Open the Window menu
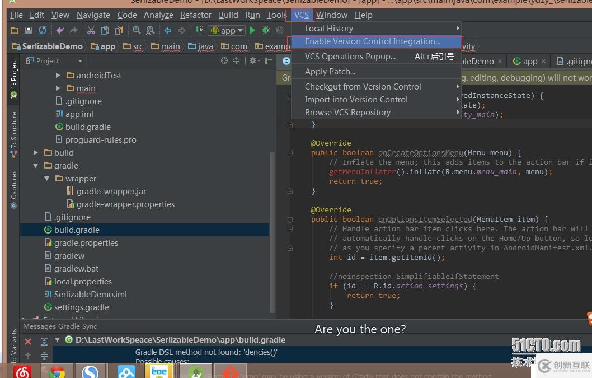 [x=331, y=15]
